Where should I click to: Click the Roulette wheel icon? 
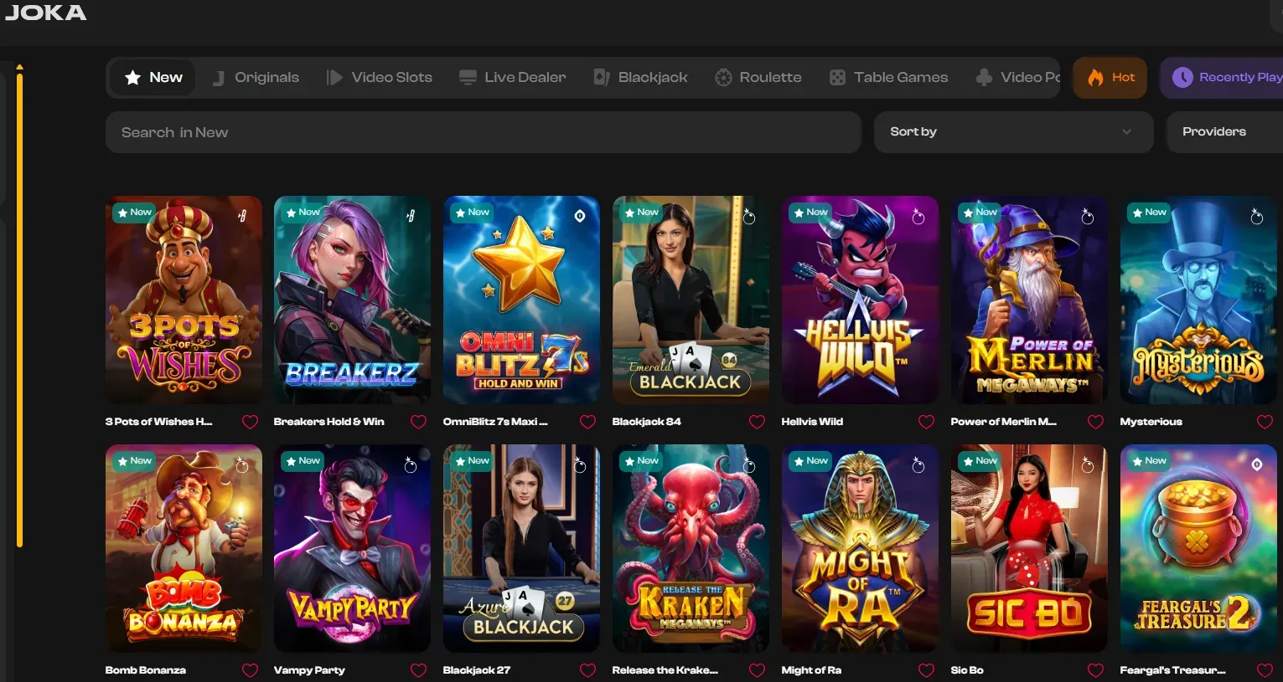[723, 77]
